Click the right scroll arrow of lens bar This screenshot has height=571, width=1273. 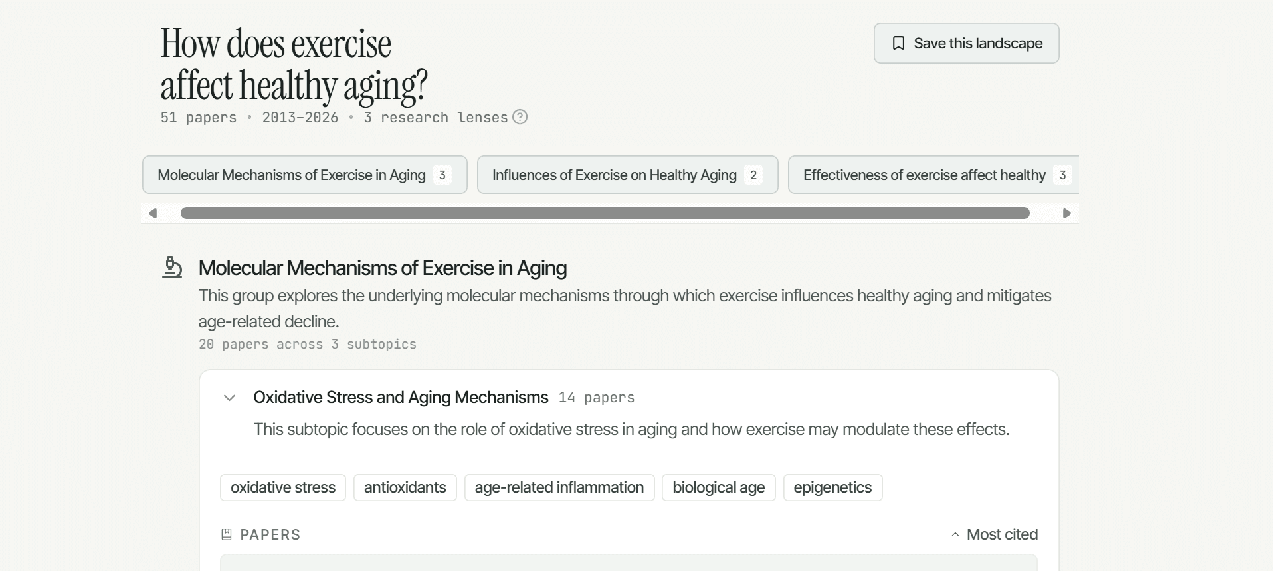pyautogui.click(x=1067, y=213)
